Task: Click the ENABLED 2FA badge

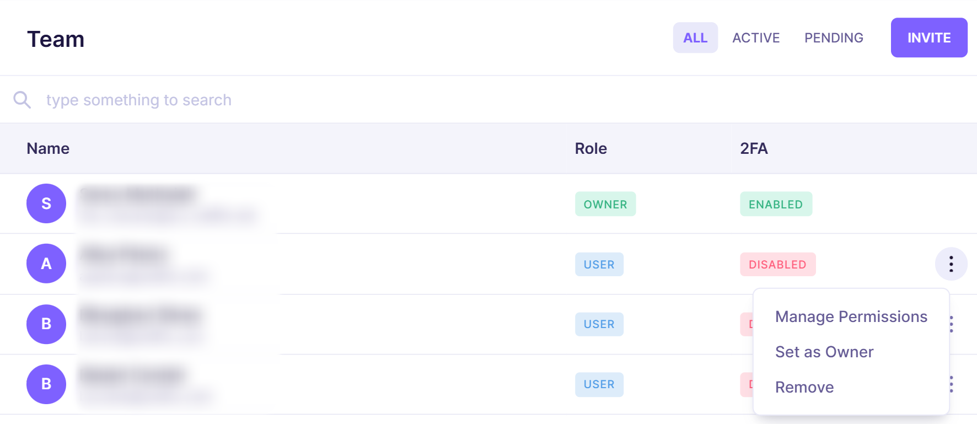Action: pos(776,204)
